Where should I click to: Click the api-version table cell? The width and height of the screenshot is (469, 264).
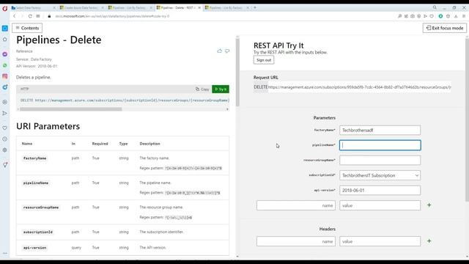pos(34,248)
